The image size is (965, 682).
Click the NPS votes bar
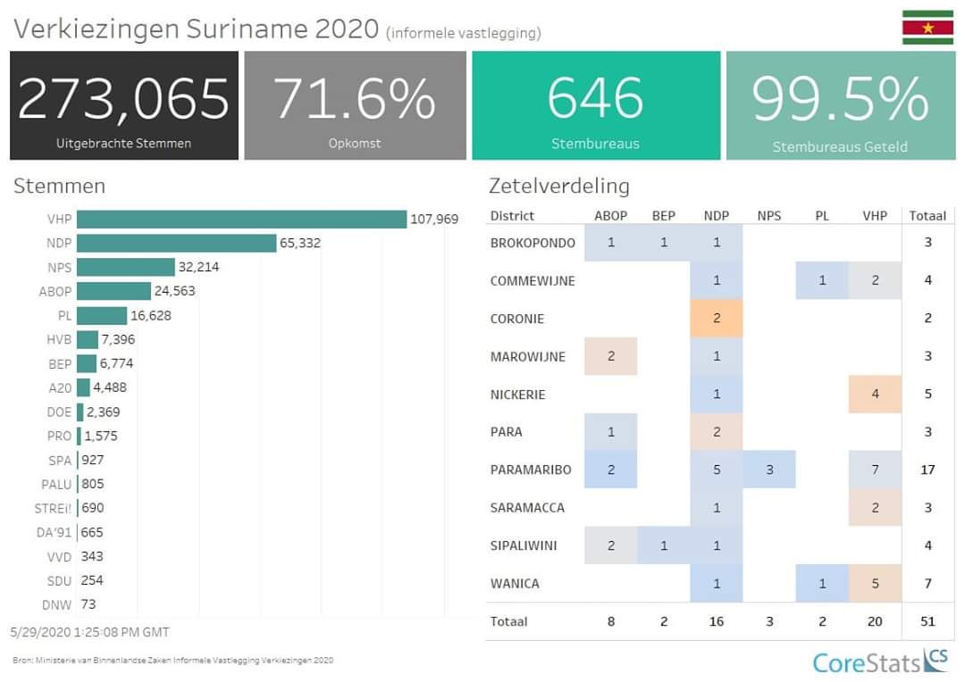click(x=125, y=267)
